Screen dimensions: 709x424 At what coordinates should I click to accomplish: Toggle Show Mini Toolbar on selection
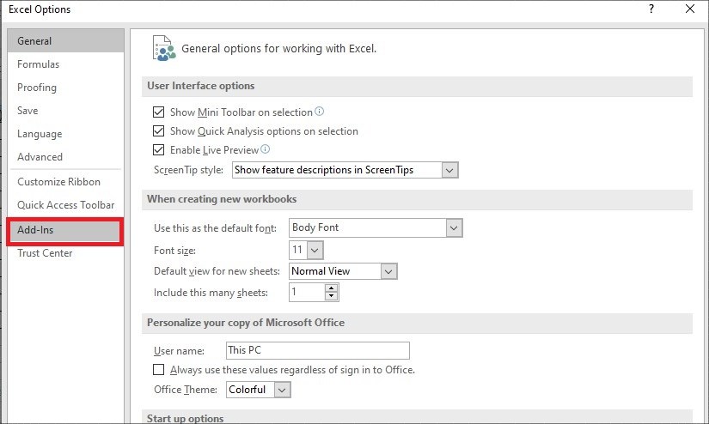point(158,112)
